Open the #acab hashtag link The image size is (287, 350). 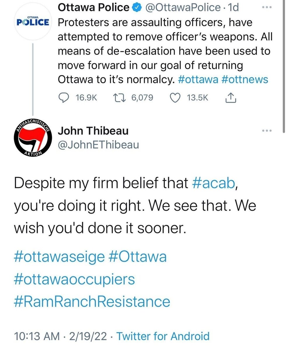pyautogui.click(x=213, y=183)
